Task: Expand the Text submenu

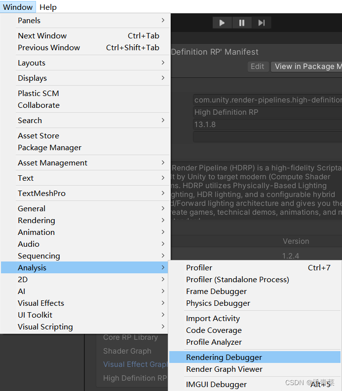Action: [85, 178]
